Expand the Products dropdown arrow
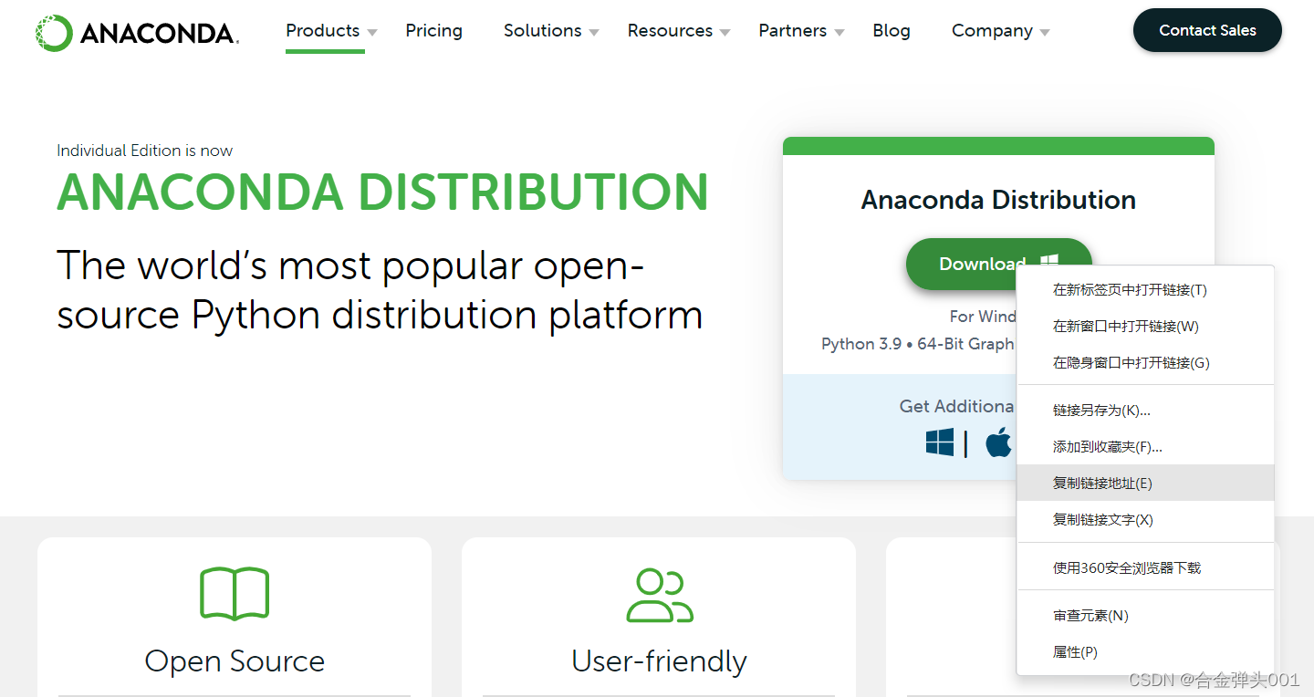 [372, 33]
